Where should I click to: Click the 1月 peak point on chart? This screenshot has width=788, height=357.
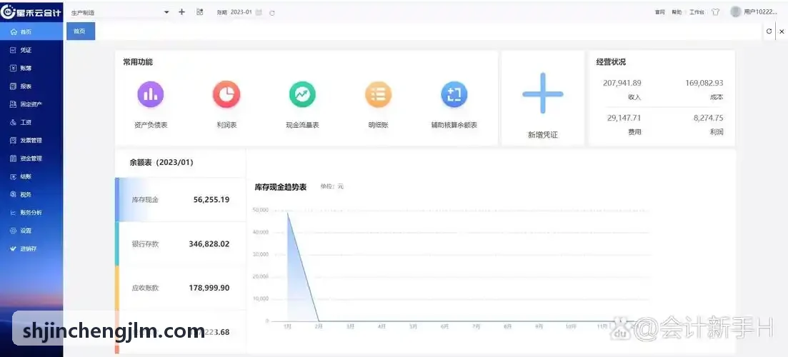pyautogui.click(x=287, y=212)
